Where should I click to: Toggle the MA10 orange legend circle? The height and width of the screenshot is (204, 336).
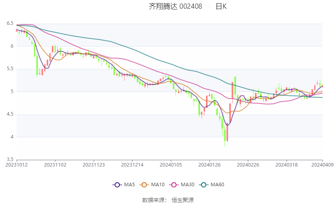point(144,185)
